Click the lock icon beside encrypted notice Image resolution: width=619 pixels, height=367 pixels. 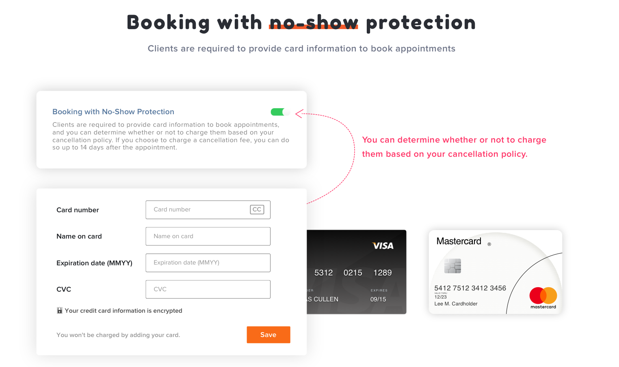pyautogui.click(x=60, y=311)
